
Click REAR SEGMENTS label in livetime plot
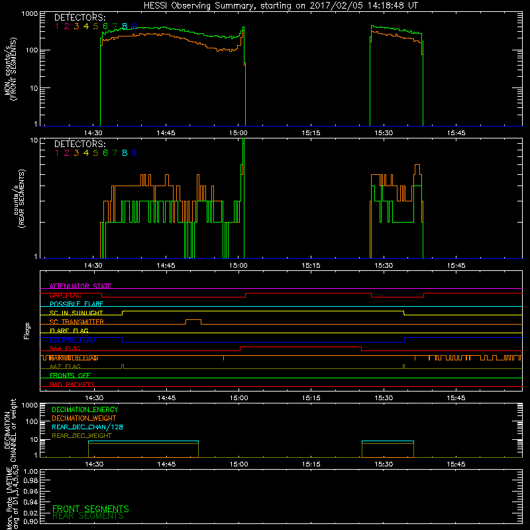pyautogui.click(x=88, y=516)
